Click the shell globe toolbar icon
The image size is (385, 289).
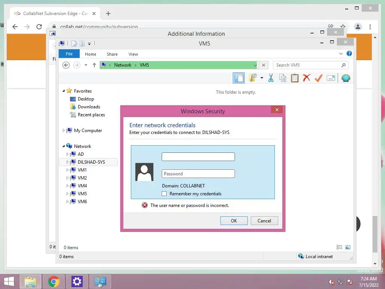point(346,78)
